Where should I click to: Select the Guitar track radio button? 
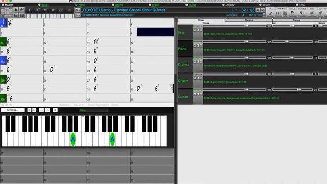tap(186, 5)
